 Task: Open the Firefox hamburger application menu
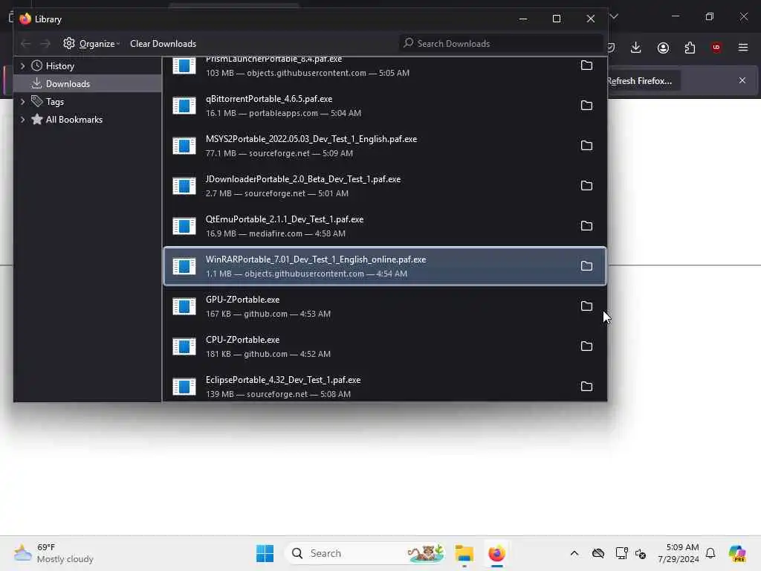click(743, 48)
